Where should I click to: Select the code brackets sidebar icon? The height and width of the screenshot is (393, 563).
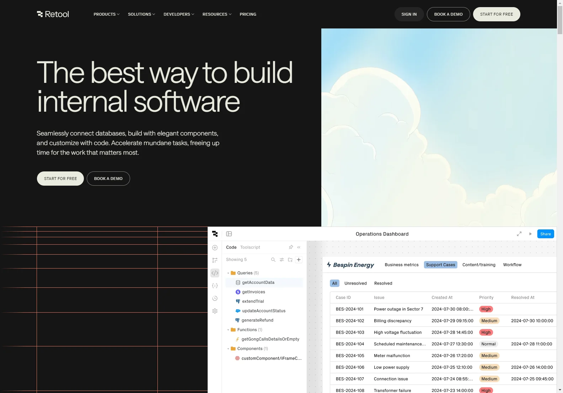pyautogui.click(x=215, y=273)
